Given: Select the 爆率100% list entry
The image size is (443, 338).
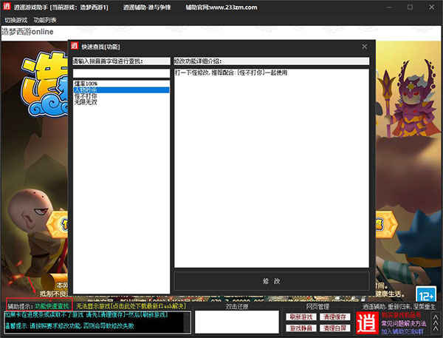Looking at the screenshot, I should 122,84.
